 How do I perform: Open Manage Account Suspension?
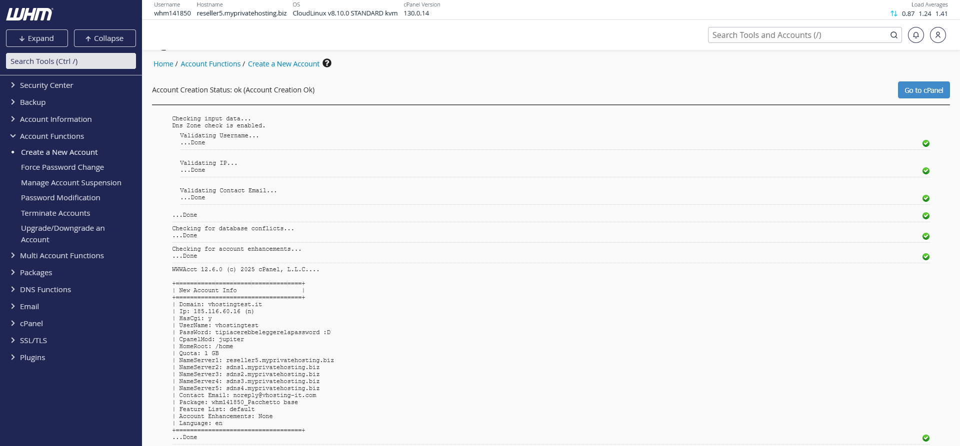(x=71, y=183)
